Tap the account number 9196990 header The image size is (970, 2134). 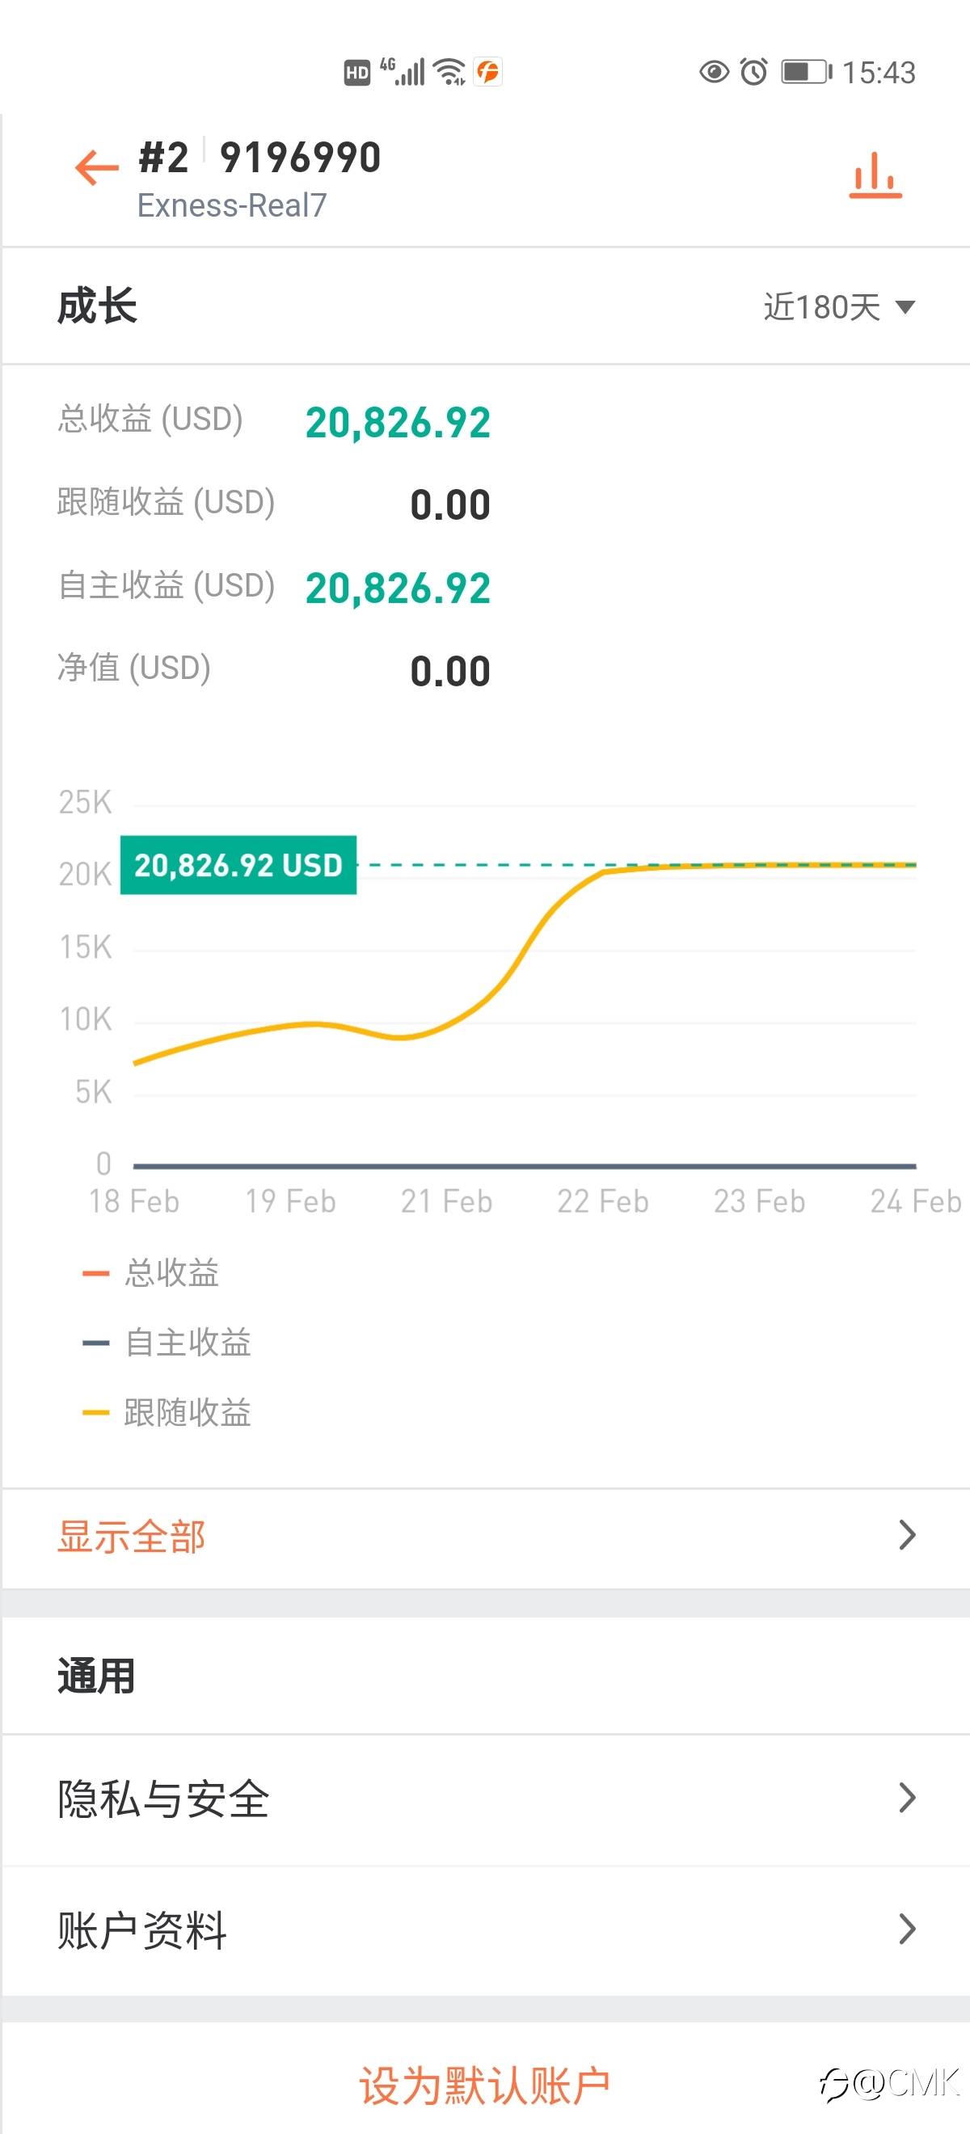(x=300, y=158)
